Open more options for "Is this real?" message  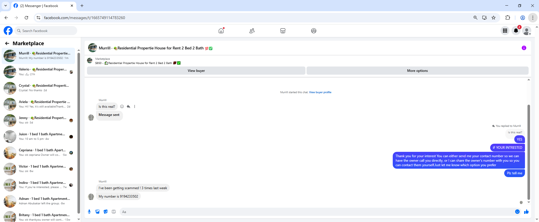pyautogui.click(x=134, y=107)
